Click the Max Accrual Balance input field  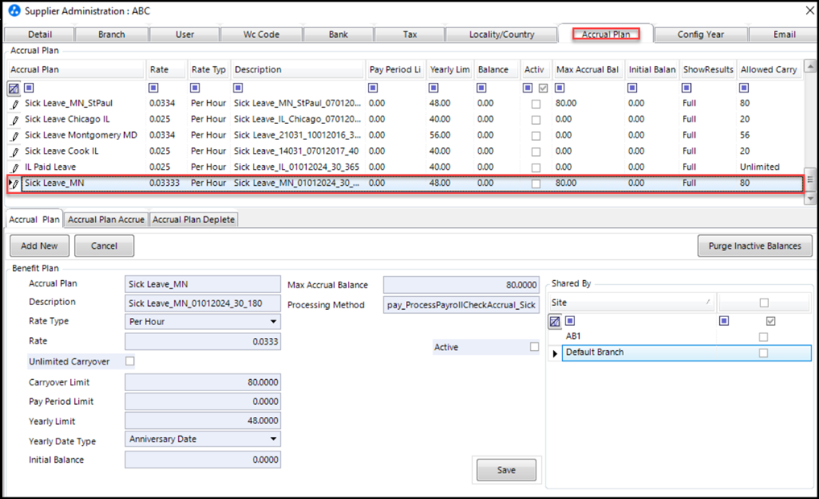point(461,284)
